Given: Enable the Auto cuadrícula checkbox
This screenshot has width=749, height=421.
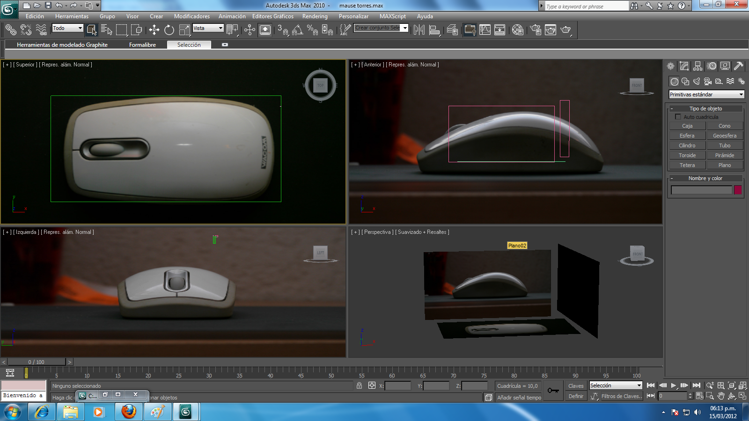Looking at the screenshot, I should click(x=678, y=117).
